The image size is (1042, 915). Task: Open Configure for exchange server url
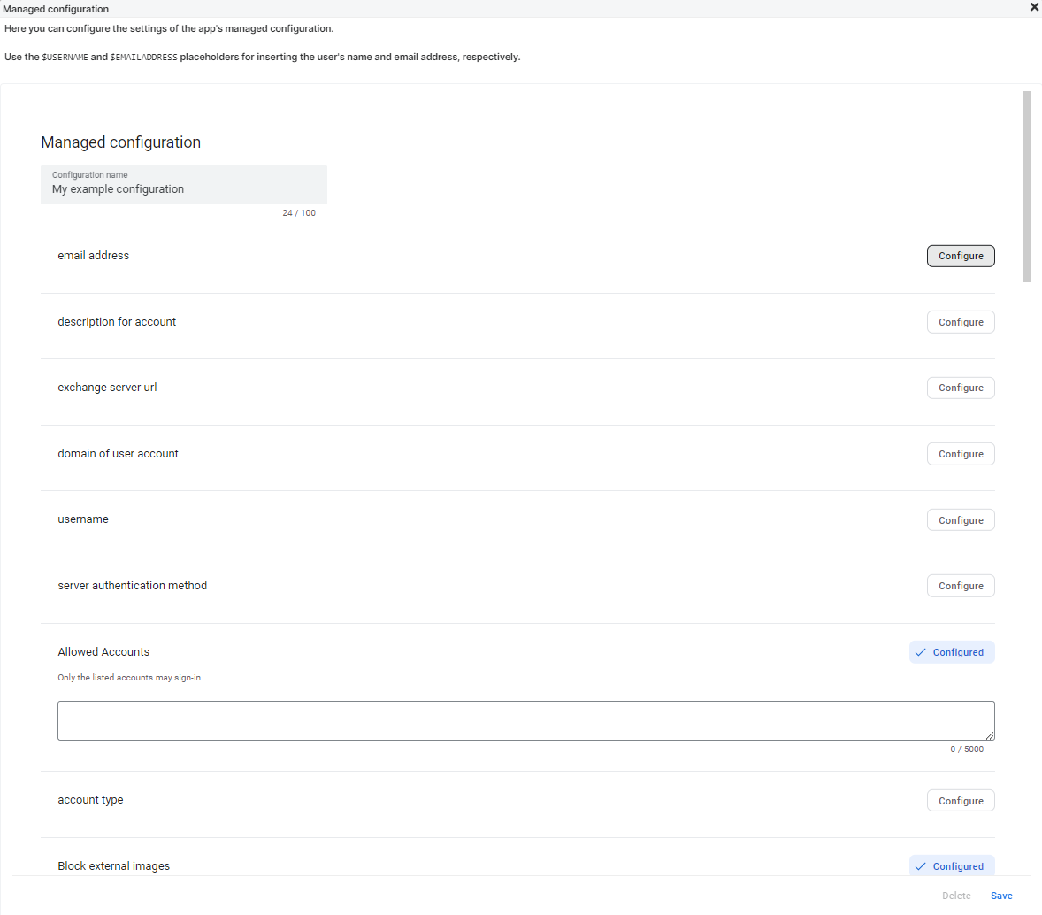tap(961, 388)
